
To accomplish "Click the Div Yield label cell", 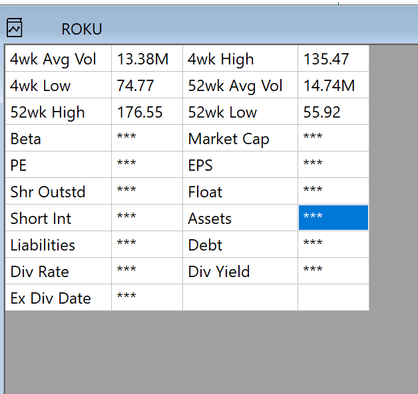I will click(x=240, y=272).
